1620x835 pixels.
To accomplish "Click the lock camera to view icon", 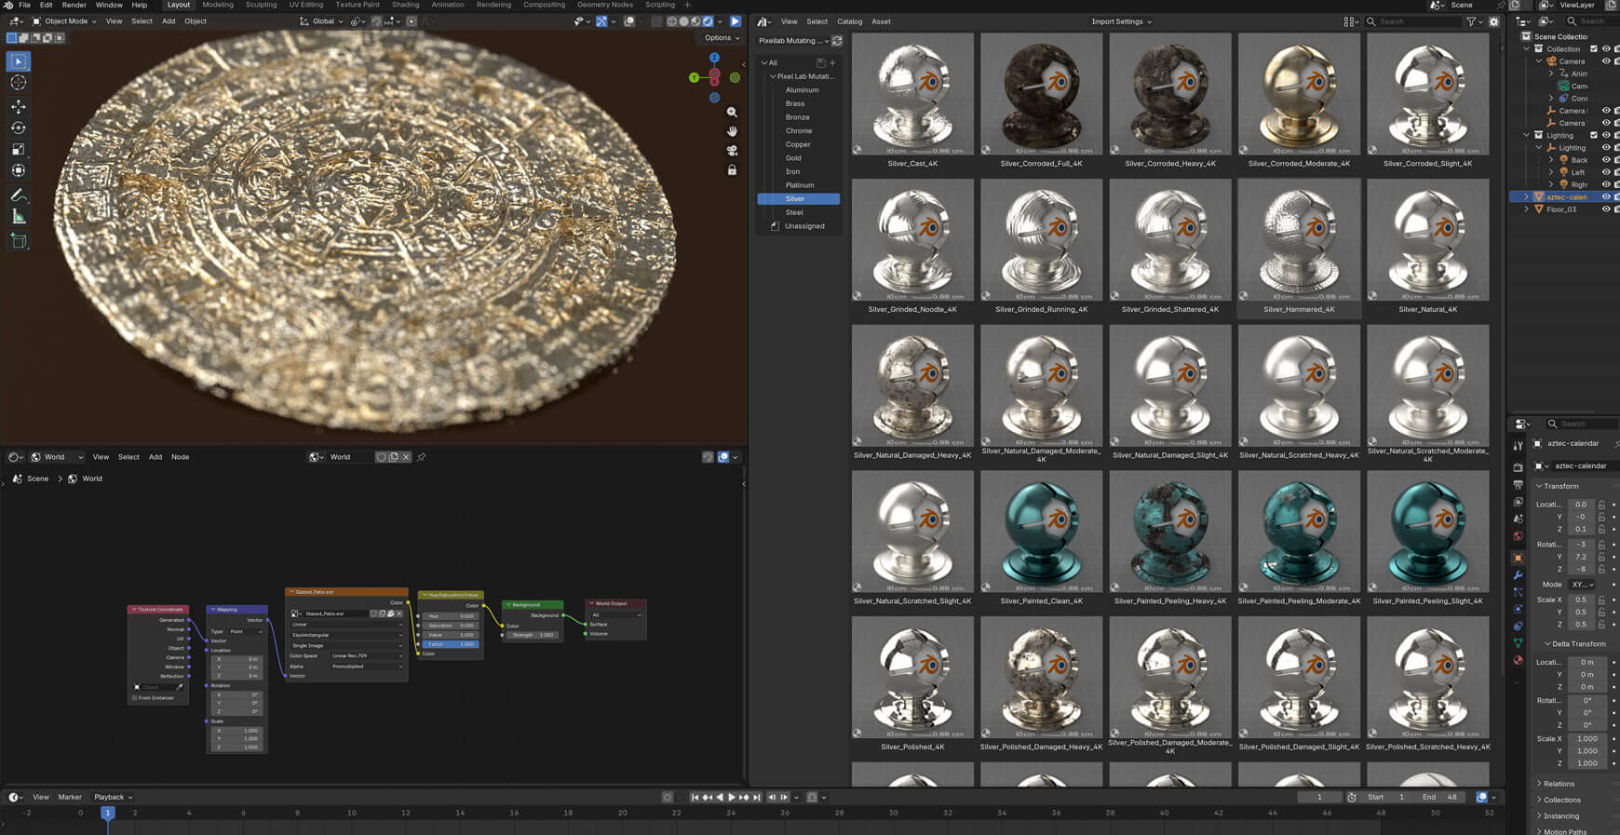I will coord(732,170).
